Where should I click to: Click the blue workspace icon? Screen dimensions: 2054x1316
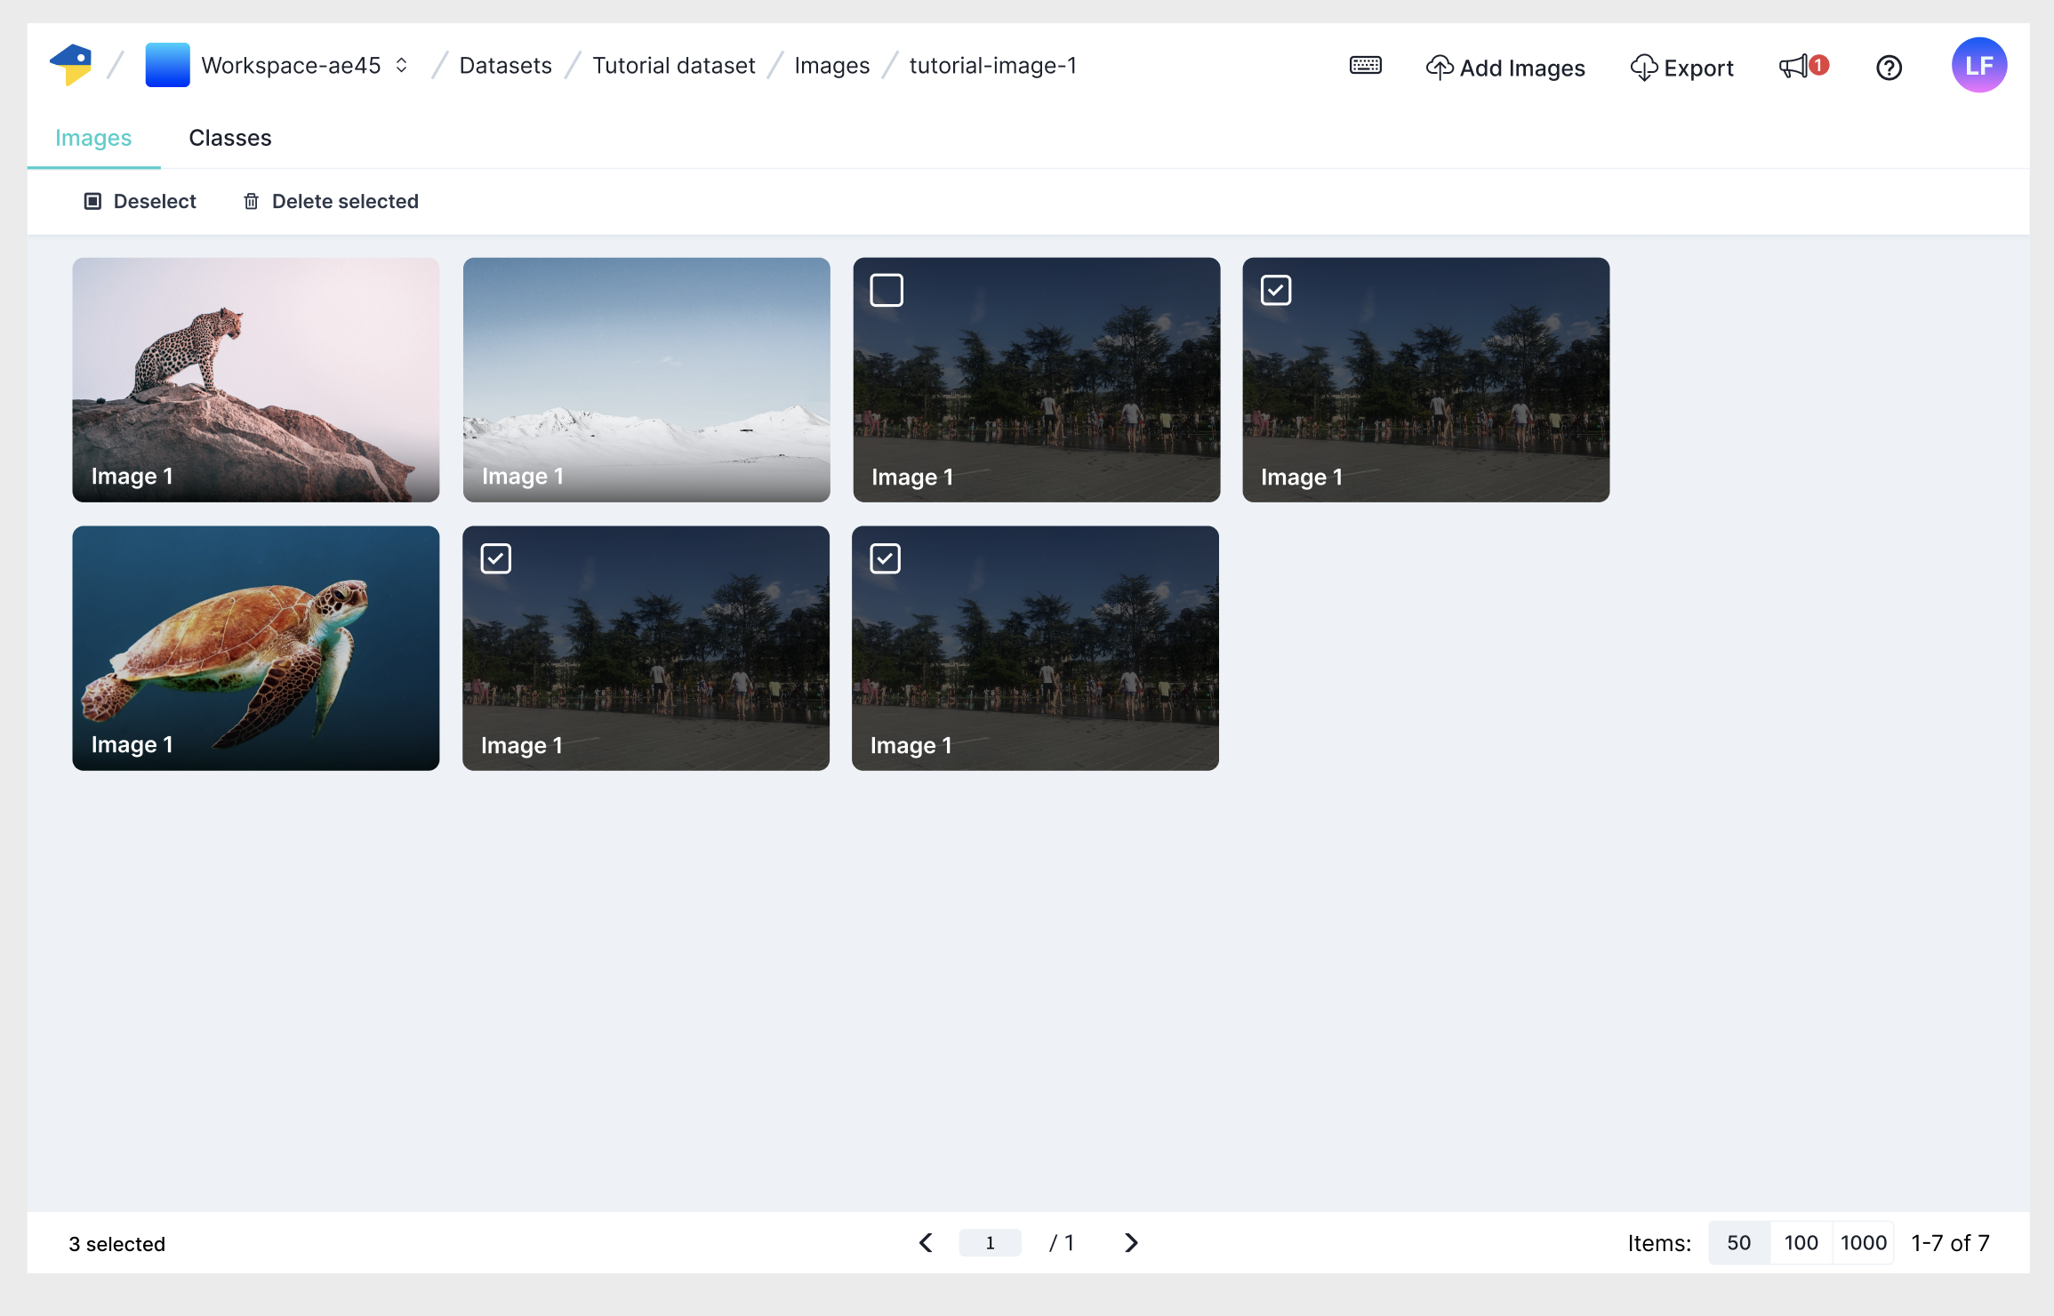tap(166, 64)
